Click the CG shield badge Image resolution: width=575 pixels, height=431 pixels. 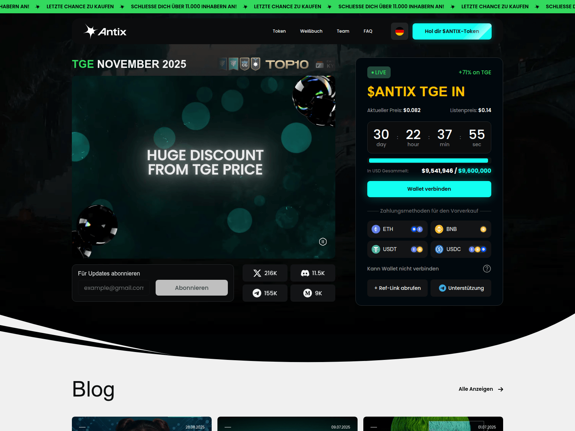[x=245, y=64]
